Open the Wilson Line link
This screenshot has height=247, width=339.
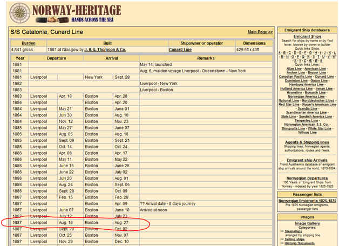coord(308,132)
